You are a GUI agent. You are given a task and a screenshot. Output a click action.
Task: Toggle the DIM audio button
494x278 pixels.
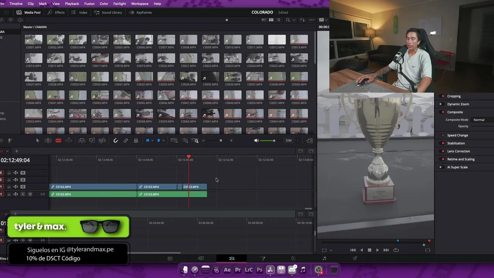[288, 141]
